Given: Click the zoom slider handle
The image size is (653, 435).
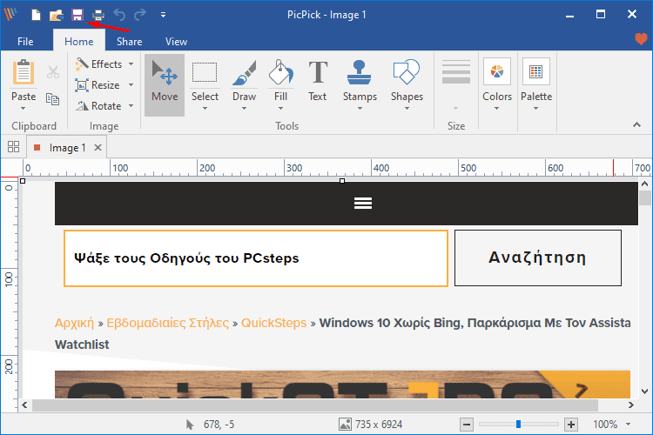Looking at the screenshot, I should (519, 424).
